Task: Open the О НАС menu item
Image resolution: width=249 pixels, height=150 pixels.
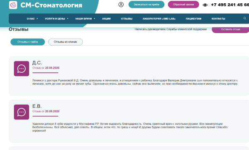Action: click(31, 19)
